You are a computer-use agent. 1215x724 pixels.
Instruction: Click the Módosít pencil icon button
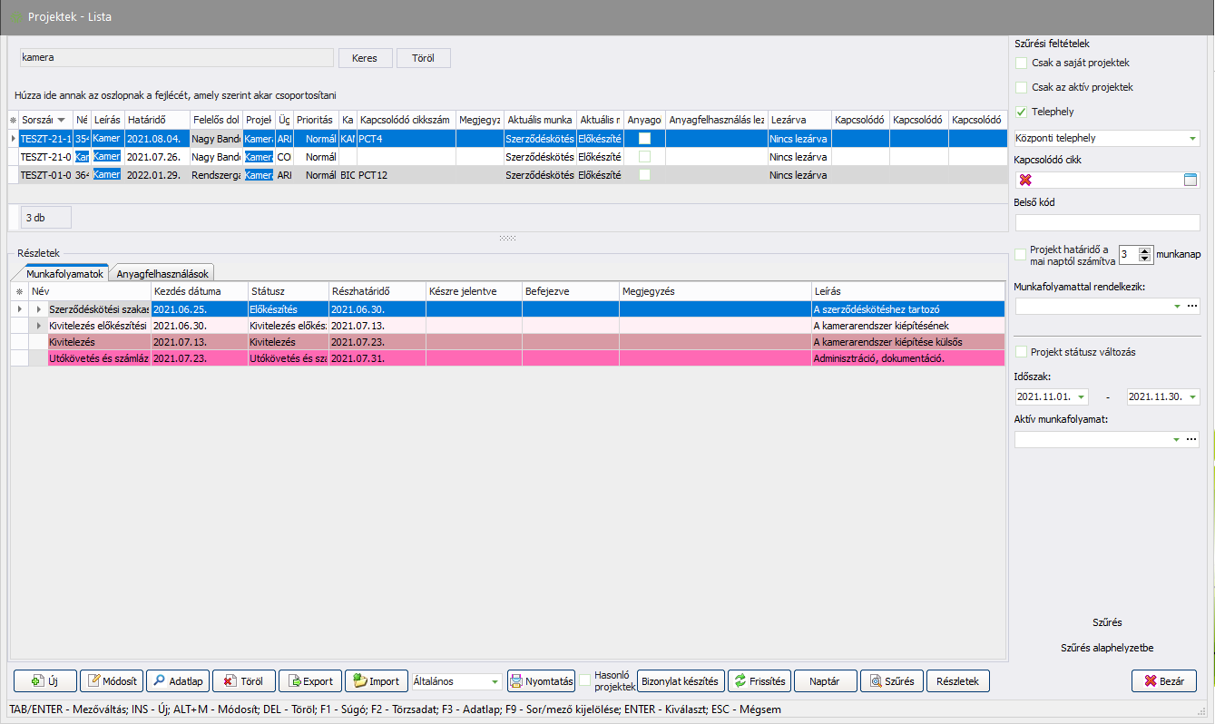112,681
